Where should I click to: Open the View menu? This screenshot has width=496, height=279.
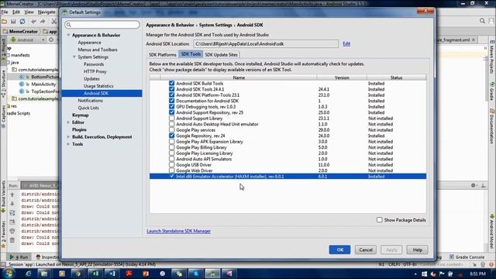tap(29, 12)
